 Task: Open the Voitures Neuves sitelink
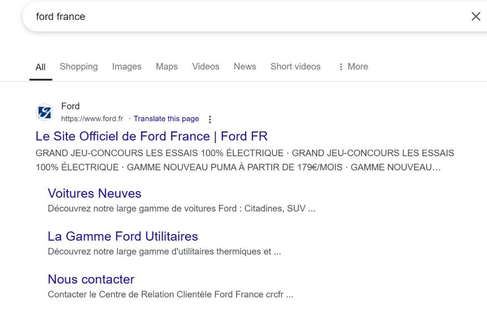pyautogui.click(x=95, y=193)
